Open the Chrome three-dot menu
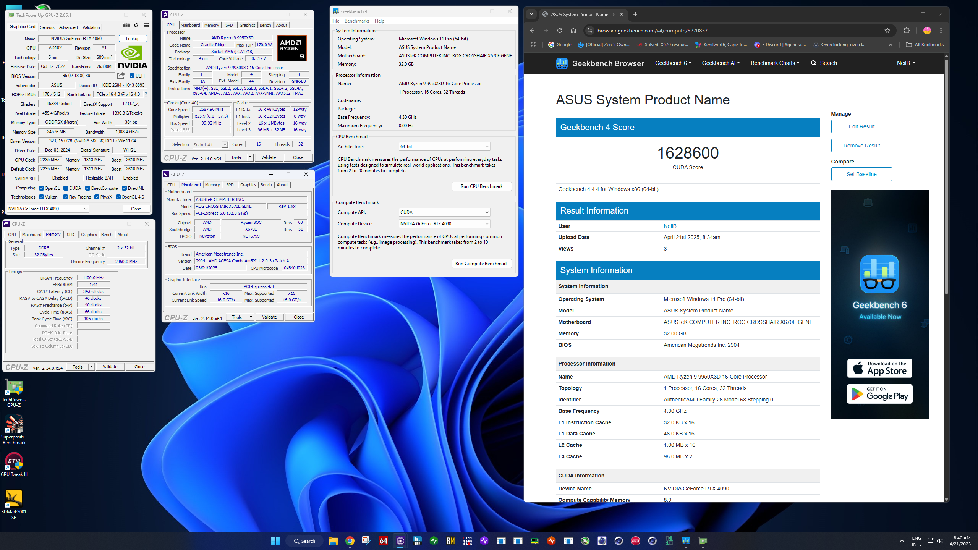Screen dimensions: 978x550 941,31
